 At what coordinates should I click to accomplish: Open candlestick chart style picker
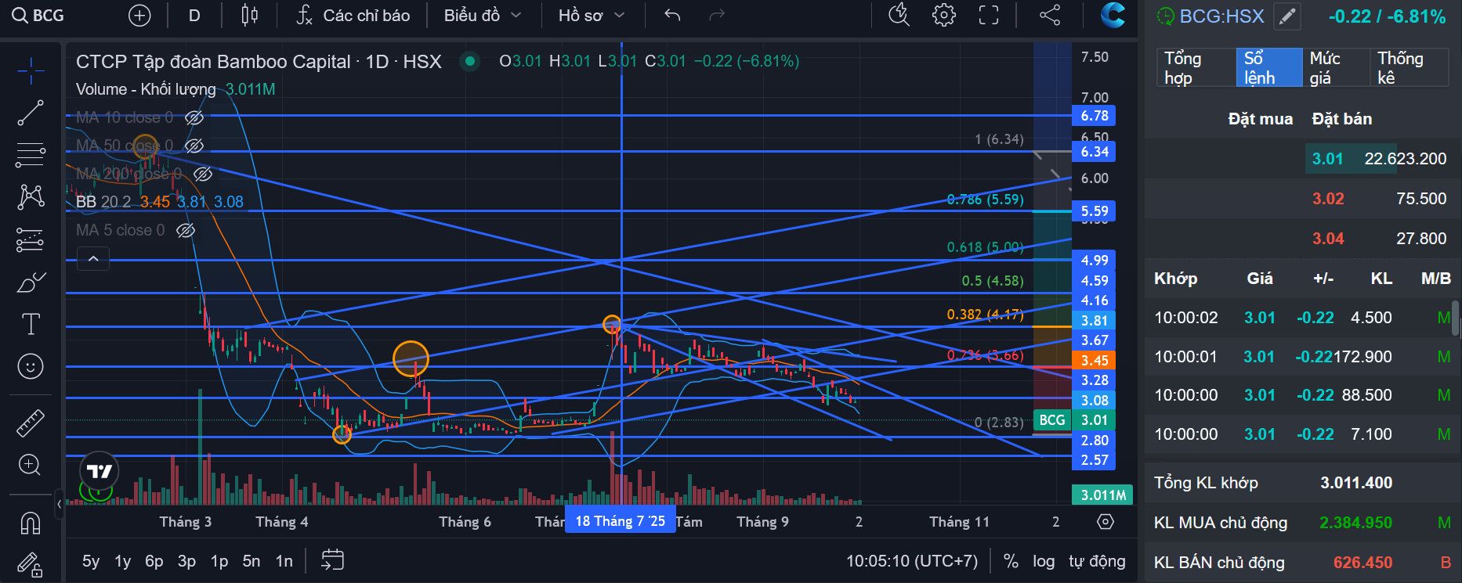pyautogui.click(x=250, y=15)
